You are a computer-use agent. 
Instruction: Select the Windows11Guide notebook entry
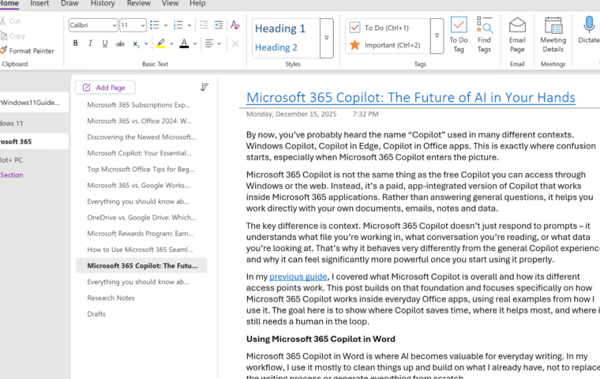coord(34,103)
